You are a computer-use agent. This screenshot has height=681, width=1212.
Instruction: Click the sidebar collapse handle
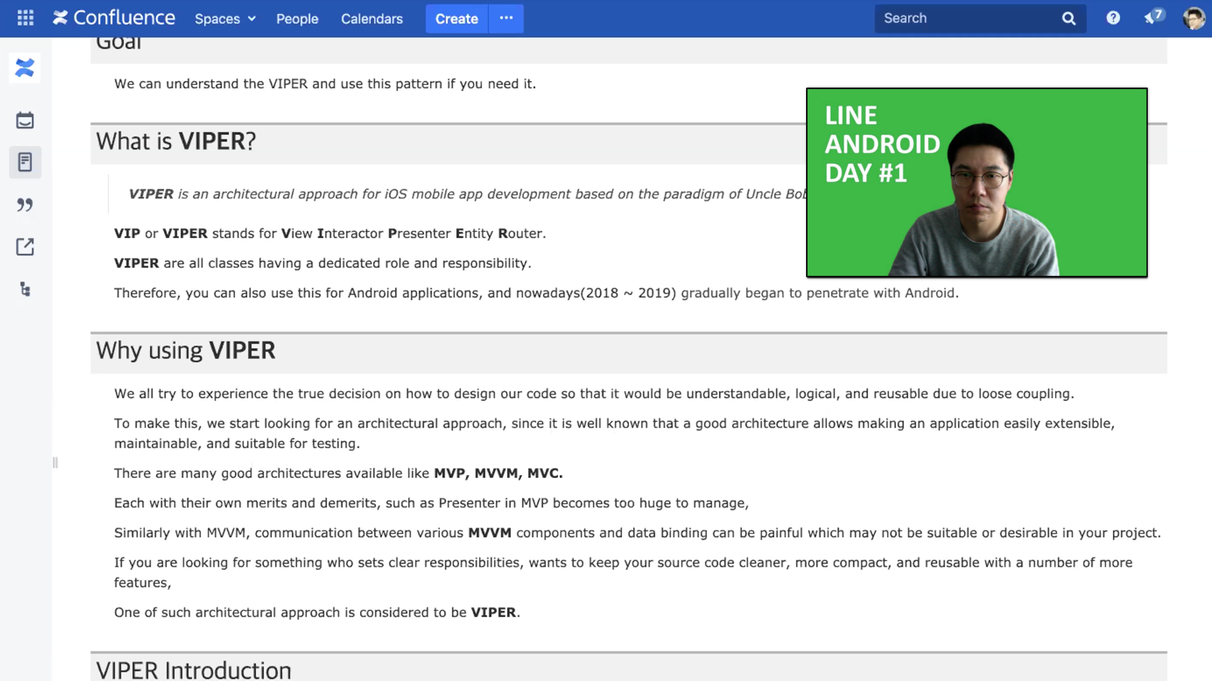click(55, 463)
